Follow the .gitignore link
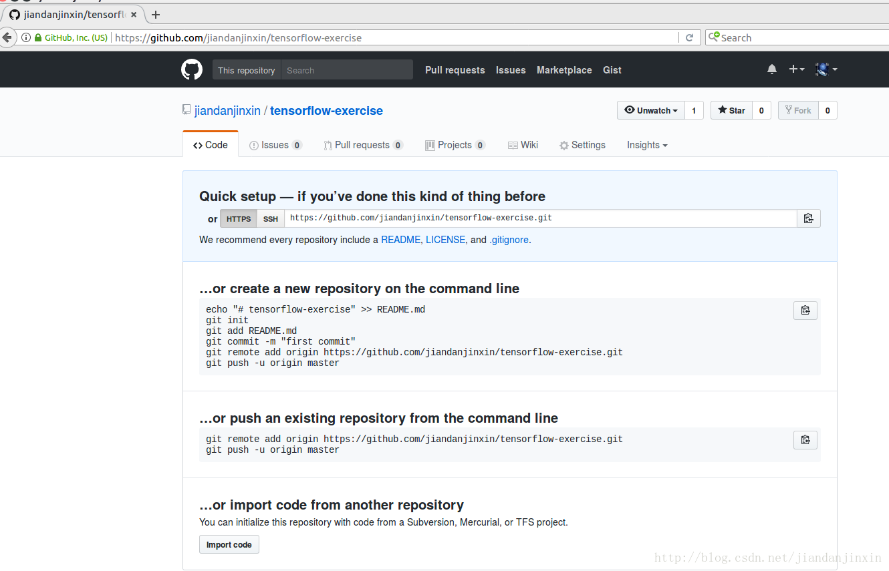The height and width of the screenshot is (571, 889). pos(509,240)
